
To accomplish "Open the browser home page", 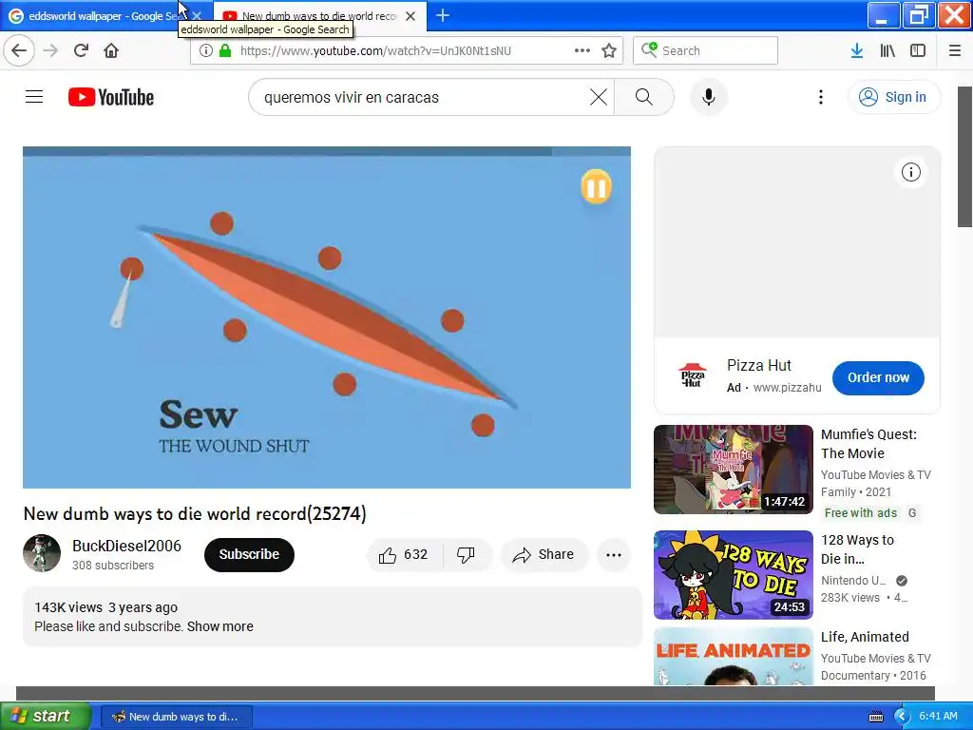I will tap(111, 50).
